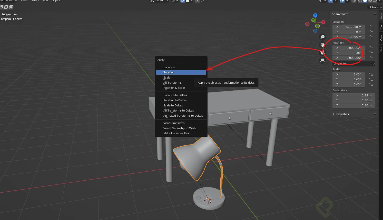Collapse the Transform panel
The image size is (383, 220).
[x=333, y=14]
